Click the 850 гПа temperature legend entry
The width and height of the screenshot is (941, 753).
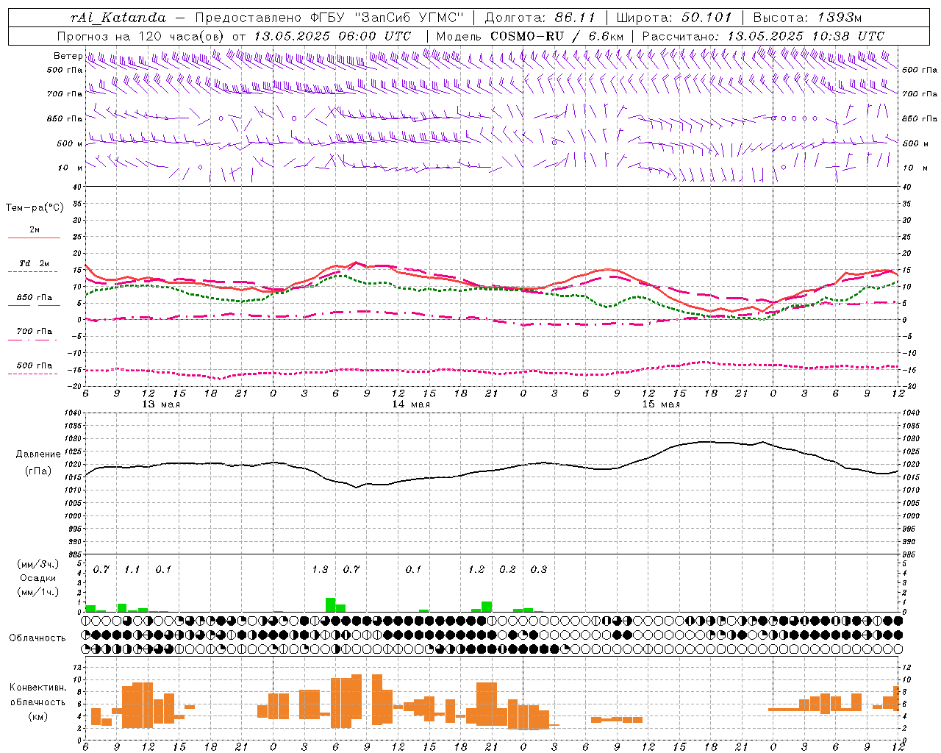click(35, 298)
